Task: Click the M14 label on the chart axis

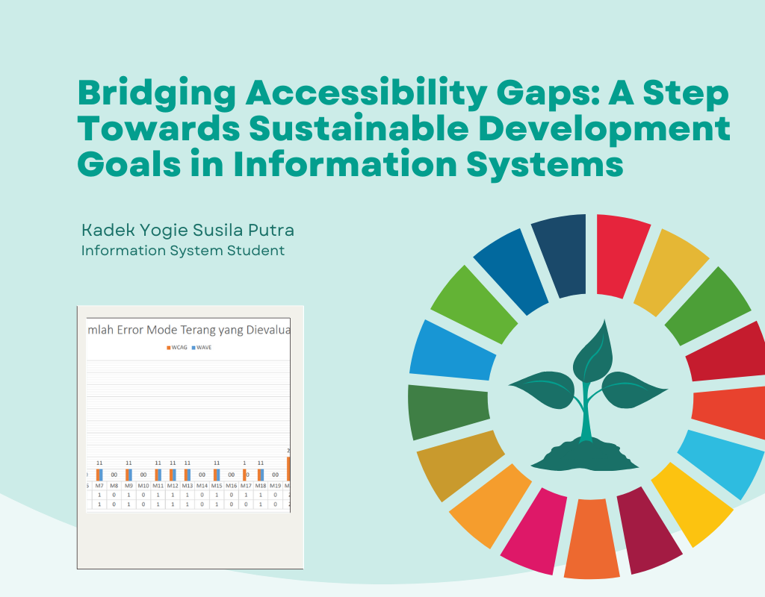Action: [202, 485]
